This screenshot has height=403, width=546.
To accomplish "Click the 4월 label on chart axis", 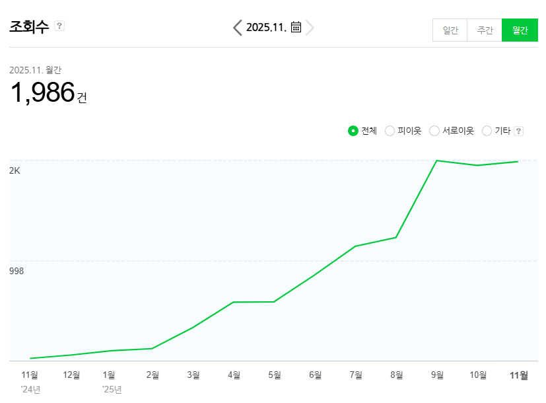I will (x=234, y=375).
